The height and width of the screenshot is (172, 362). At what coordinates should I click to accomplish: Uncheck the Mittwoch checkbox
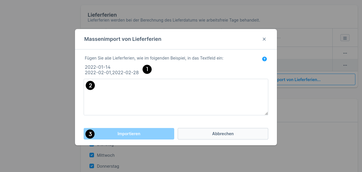coord(92,155)
